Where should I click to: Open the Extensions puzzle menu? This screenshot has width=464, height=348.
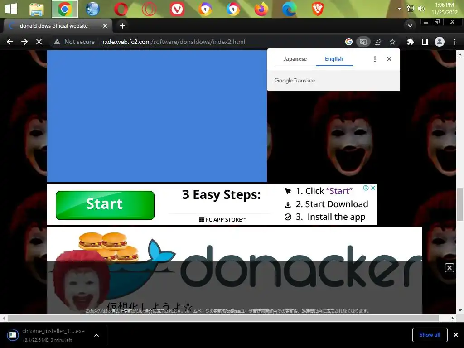click(410, 42)
